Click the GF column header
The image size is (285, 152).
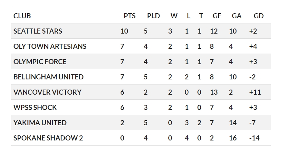217,16
